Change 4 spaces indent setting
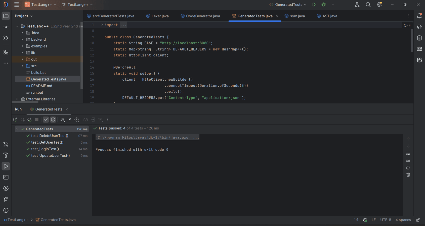This screenshot has height=226, width=425. click(403, 220)
